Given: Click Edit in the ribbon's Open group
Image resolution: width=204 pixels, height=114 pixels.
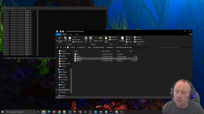Looking at the screenshot, I should point(128,40).
